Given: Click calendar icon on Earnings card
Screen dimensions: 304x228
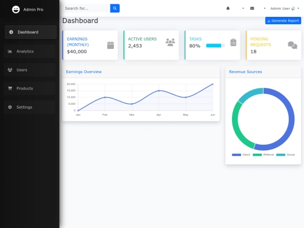Looking at the screenshot, I should [110, 45].
